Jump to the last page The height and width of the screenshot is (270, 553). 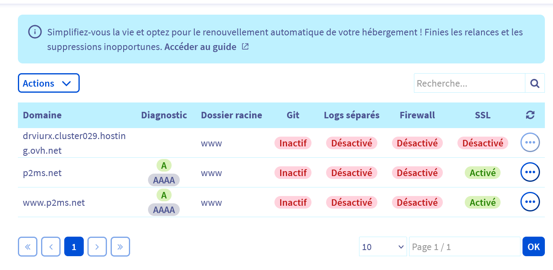click(x=120, y=246)
